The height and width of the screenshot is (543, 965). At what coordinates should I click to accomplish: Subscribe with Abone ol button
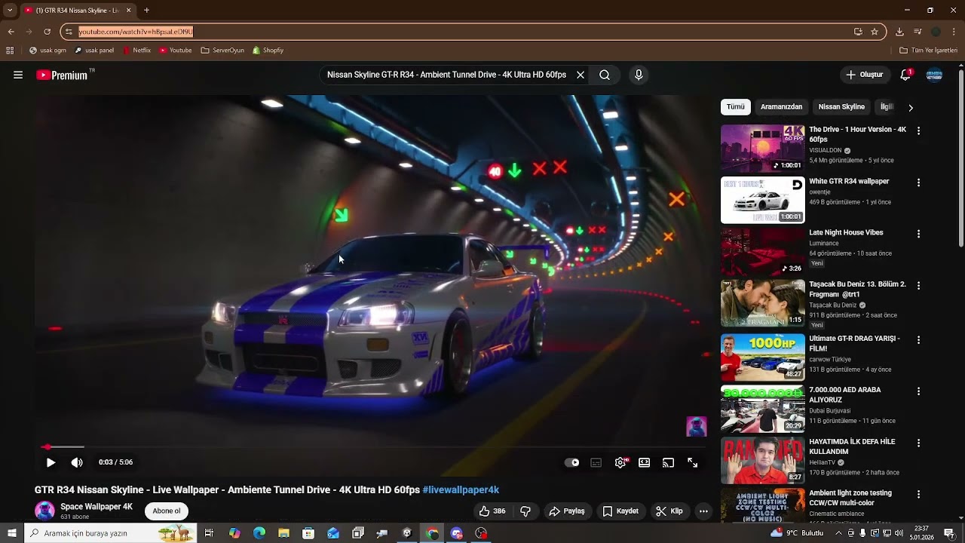click(167, 511)
